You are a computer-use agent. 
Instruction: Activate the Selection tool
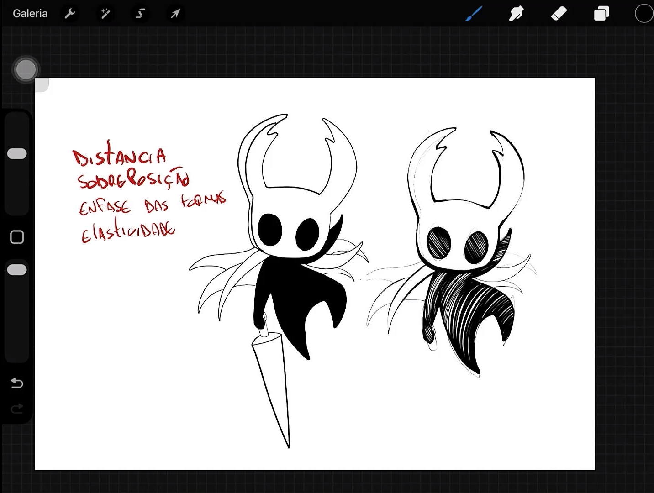click(140, 14)
